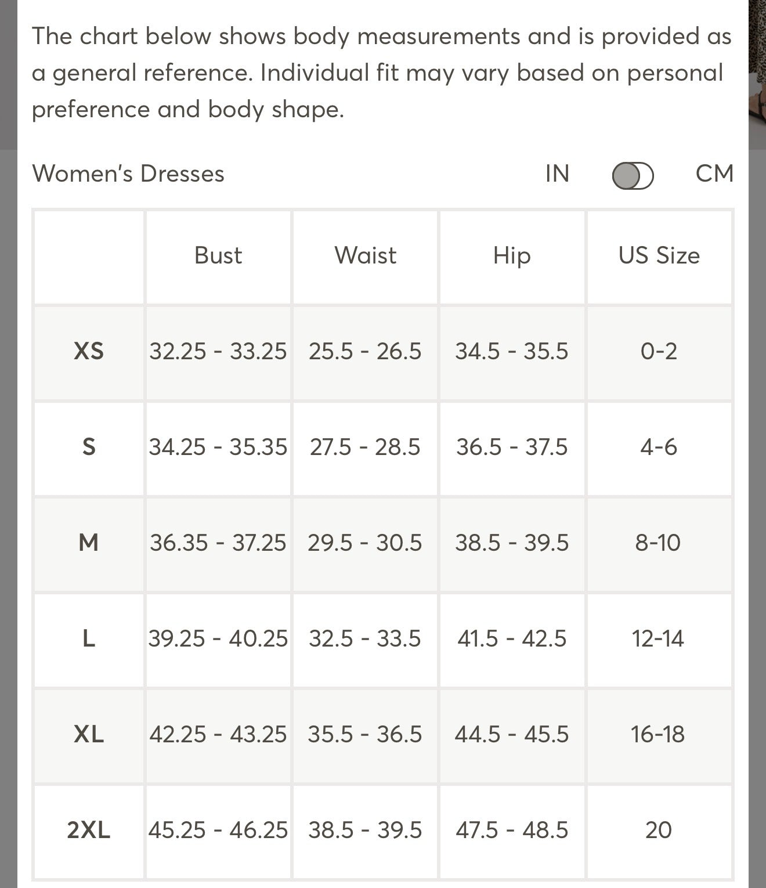This screenshot has height=888, width=766.
Task: Select the XS size row label
Action: point(89,352)
